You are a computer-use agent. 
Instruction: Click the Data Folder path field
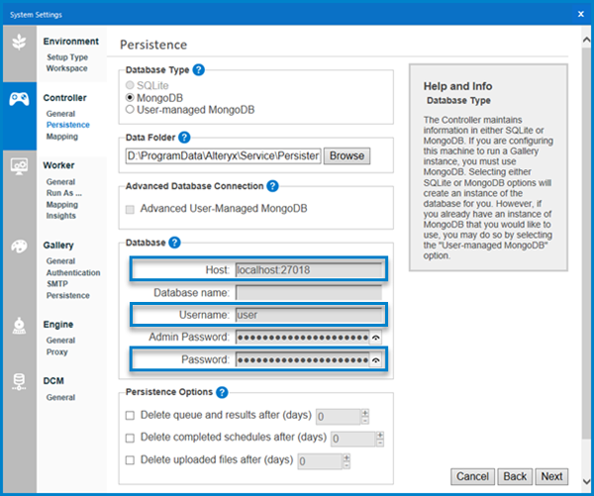[224, 155]
